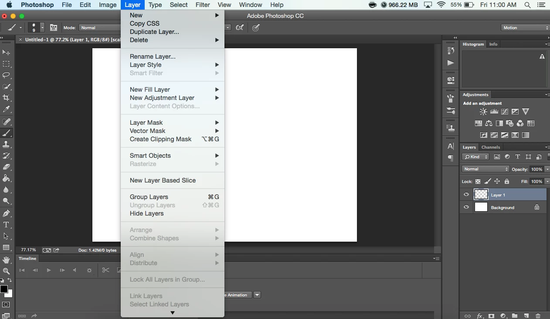The image size is (550, 319).
Task: Select the Clone Stamp tool
Action: [6, 144]
